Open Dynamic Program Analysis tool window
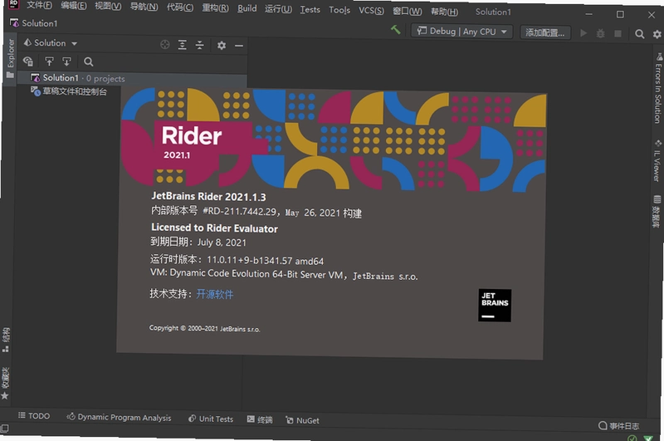 [119, 417]
